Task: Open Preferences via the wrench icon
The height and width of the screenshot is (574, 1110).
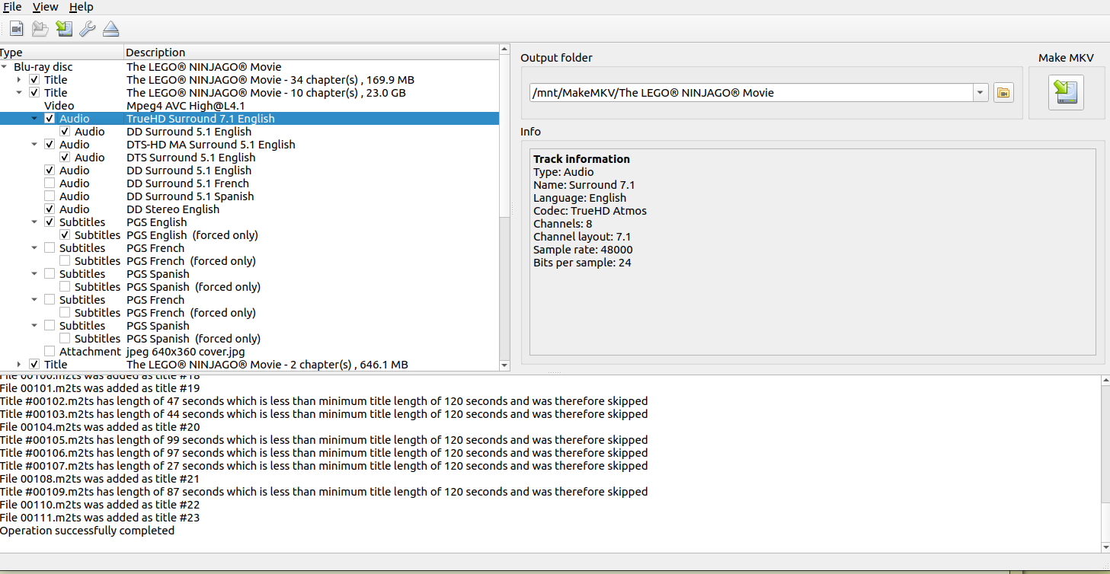Action: (x=88, y=29)
